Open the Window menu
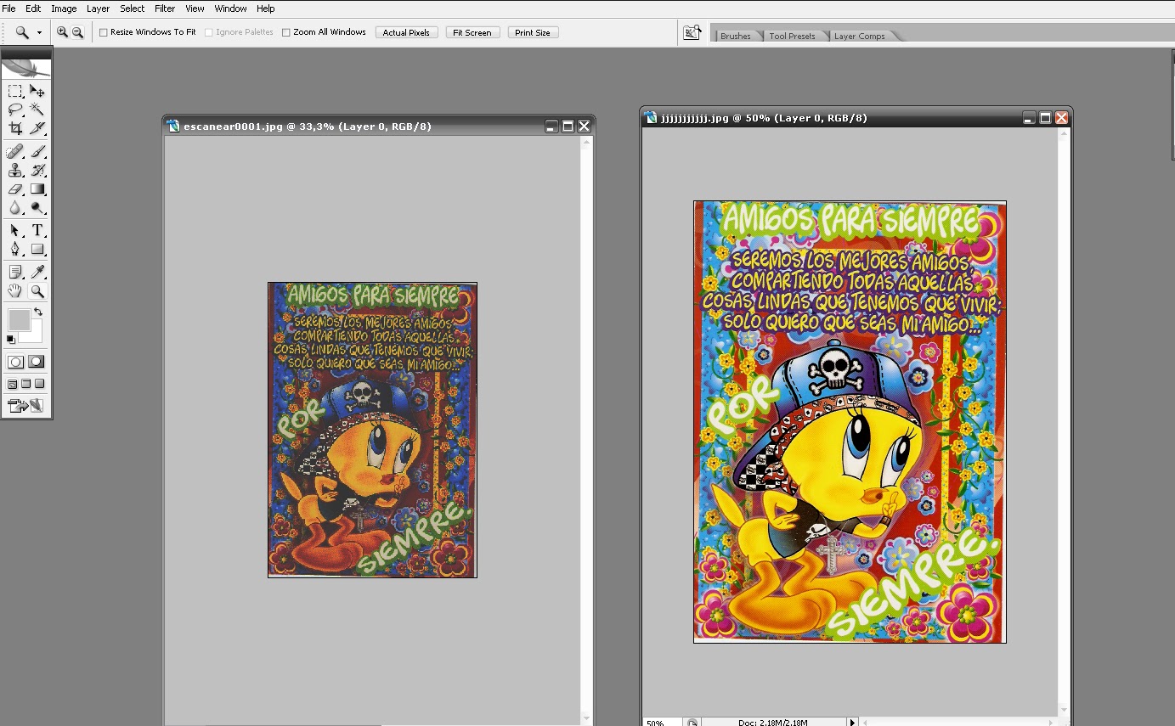This screenshot has width=1175, height=726. pyautogui.click(x=230, y=8)
